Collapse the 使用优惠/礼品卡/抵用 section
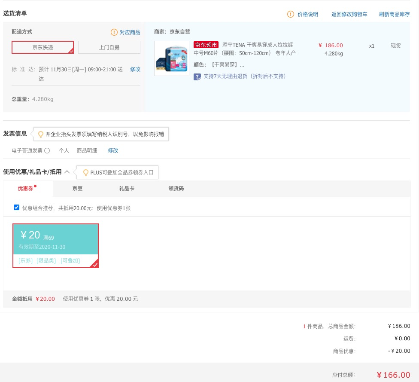 coord(67,172)
